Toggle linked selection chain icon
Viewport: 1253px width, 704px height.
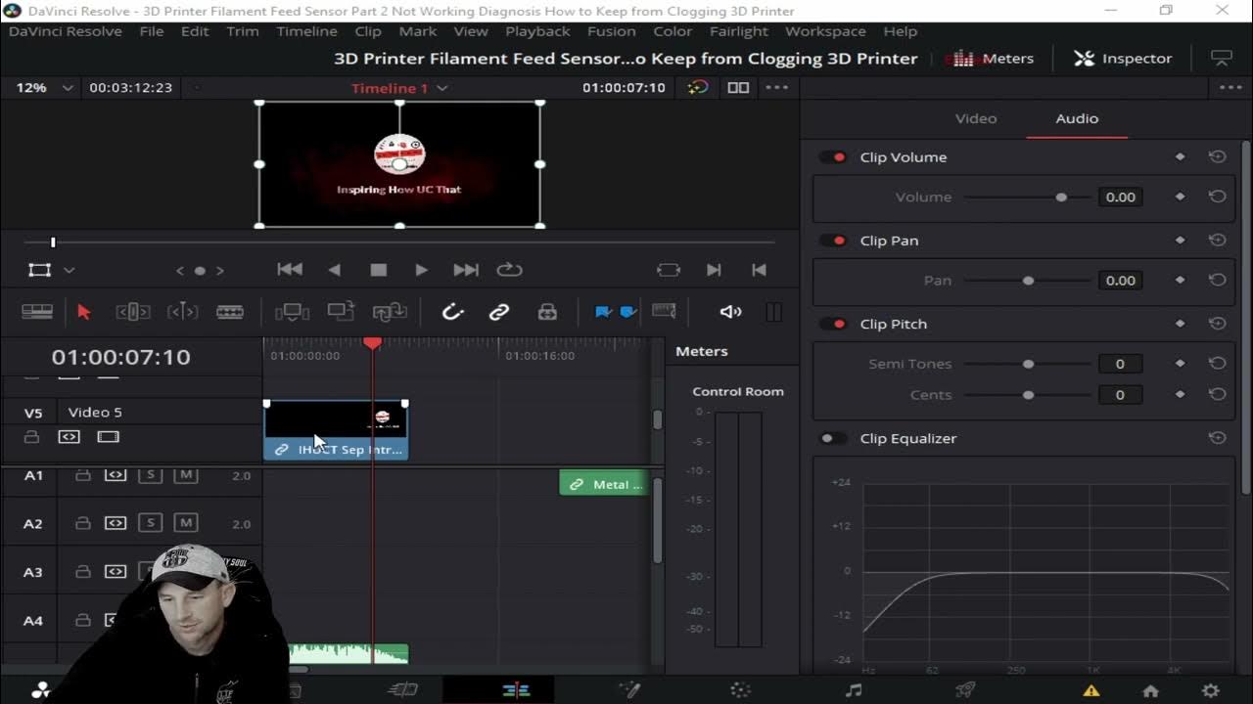tap(499, 312)
